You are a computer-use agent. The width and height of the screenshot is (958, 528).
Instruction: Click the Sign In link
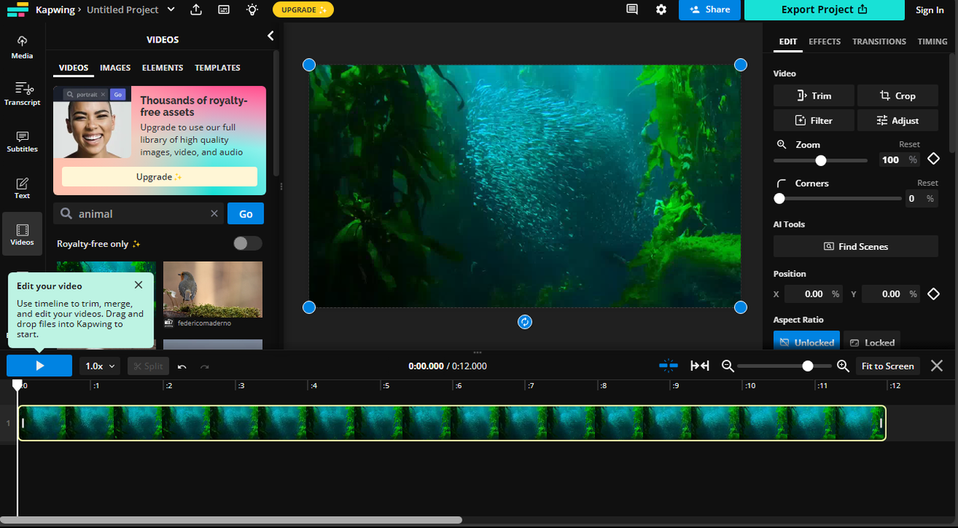pos(930,10)
